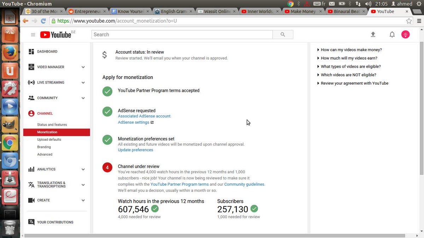Switch to the Make Money tab

point(304,11)
